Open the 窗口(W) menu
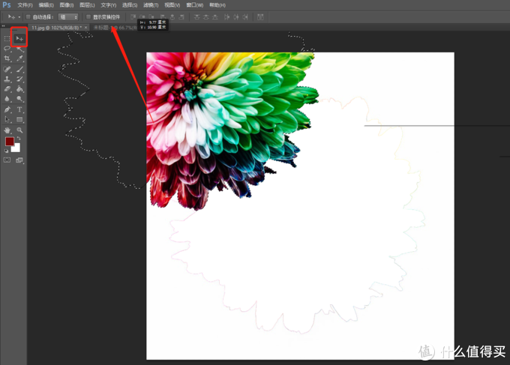This screenshot has width=510, height=365. point(195,5)
